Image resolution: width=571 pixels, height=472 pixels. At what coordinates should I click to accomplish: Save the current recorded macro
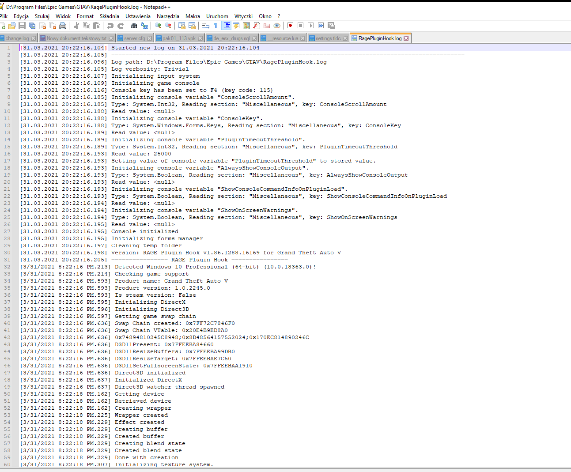tap(331, 26)
